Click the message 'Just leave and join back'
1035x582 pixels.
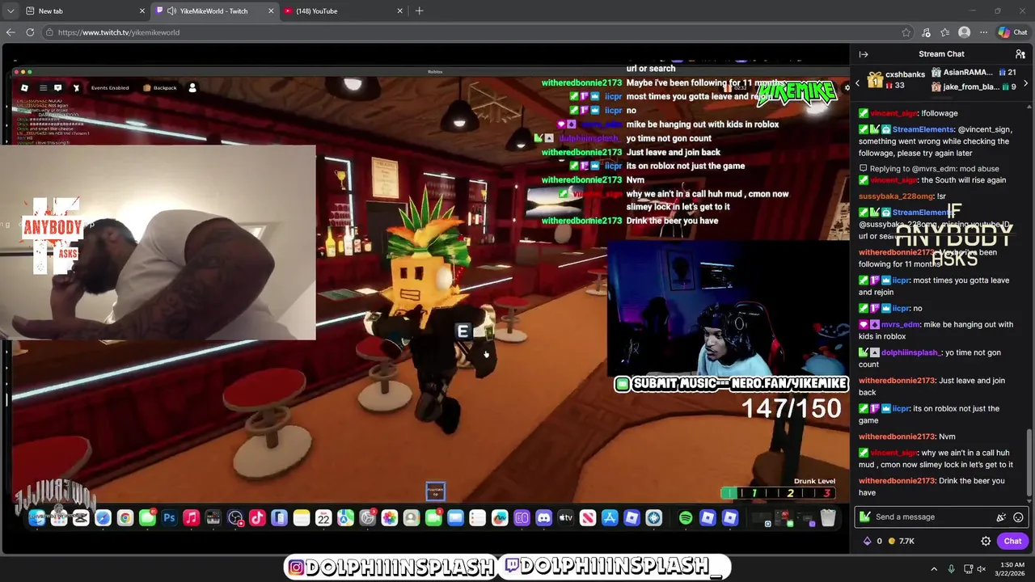pyautogui.click(x=931, y=386)
